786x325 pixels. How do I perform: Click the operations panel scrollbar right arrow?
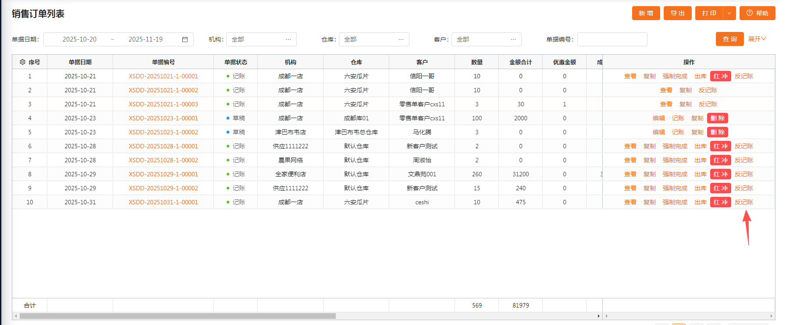click(772, 316)
